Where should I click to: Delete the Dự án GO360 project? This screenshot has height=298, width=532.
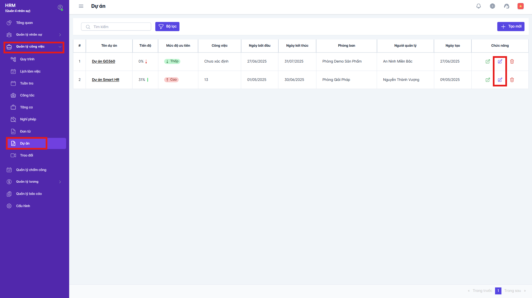512,61
